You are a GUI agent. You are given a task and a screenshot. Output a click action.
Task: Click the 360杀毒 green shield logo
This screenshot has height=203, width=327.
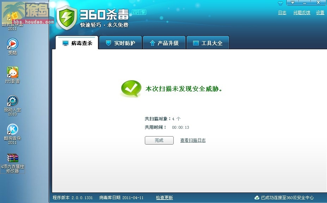[x=67, y=18]
